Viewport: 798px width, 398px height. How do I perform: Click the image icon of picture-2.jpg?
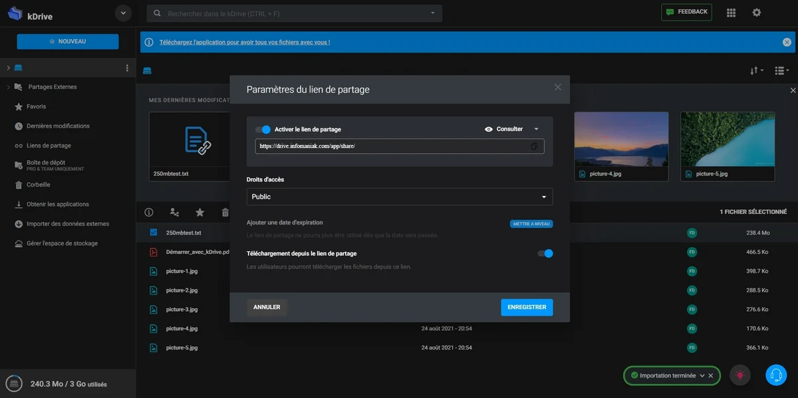click(x=154, y=290)
